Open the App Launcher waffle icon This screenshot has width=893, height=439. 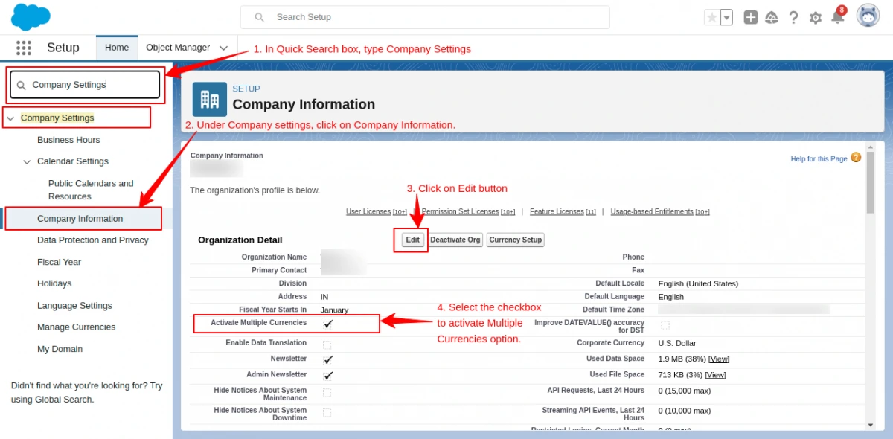pyautogui.click(x=24, y=47)
